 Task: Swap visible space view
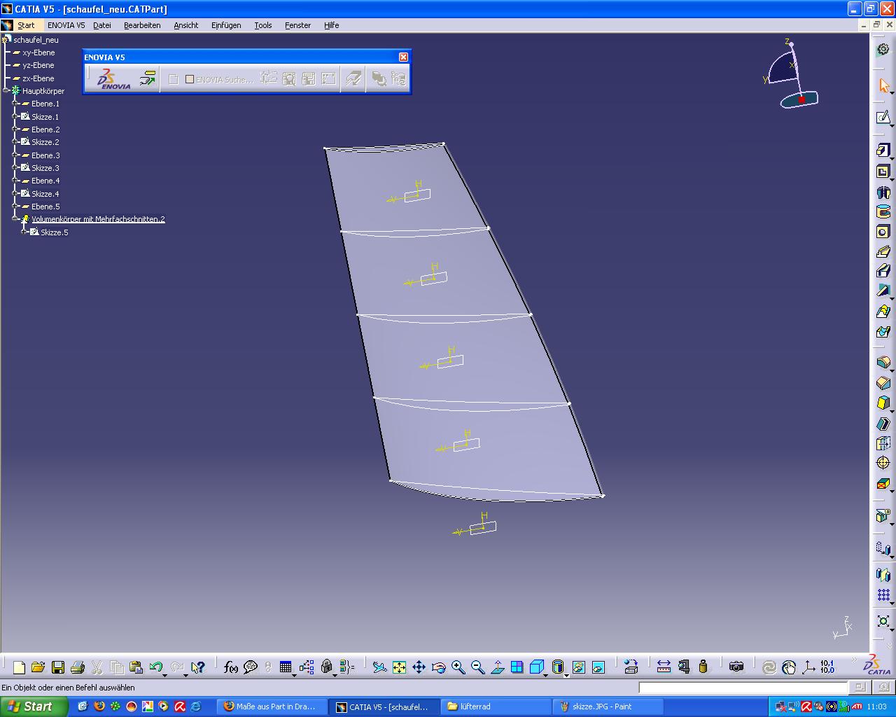pyautogui.click(x=598, y=667)
